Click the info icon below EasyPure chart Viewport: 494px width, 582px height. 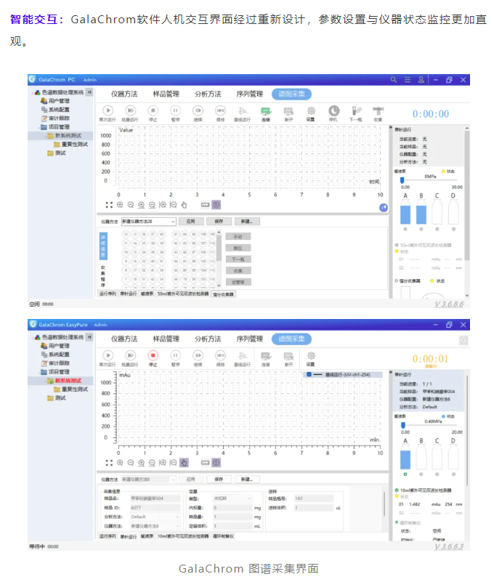click(216, 463)
